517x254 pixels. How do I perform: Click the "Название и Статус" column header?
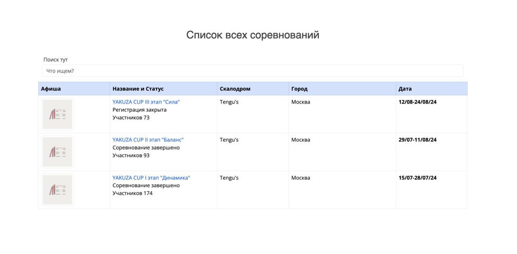click(138, 89)
